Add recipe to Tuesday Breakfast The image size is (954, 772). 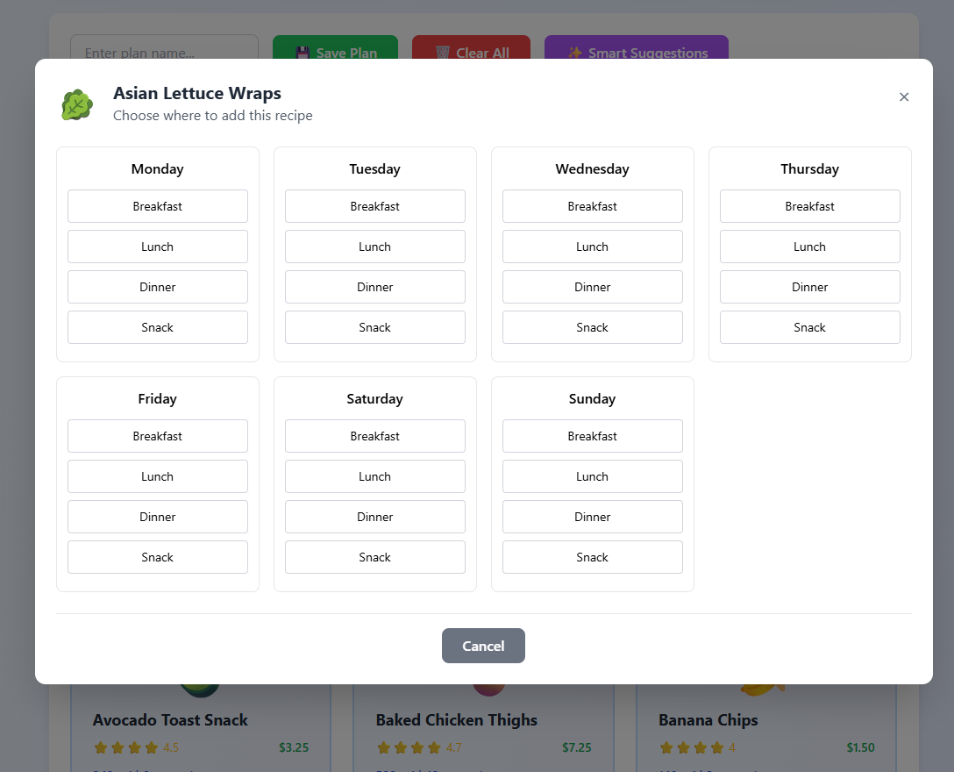pos(374,206)
